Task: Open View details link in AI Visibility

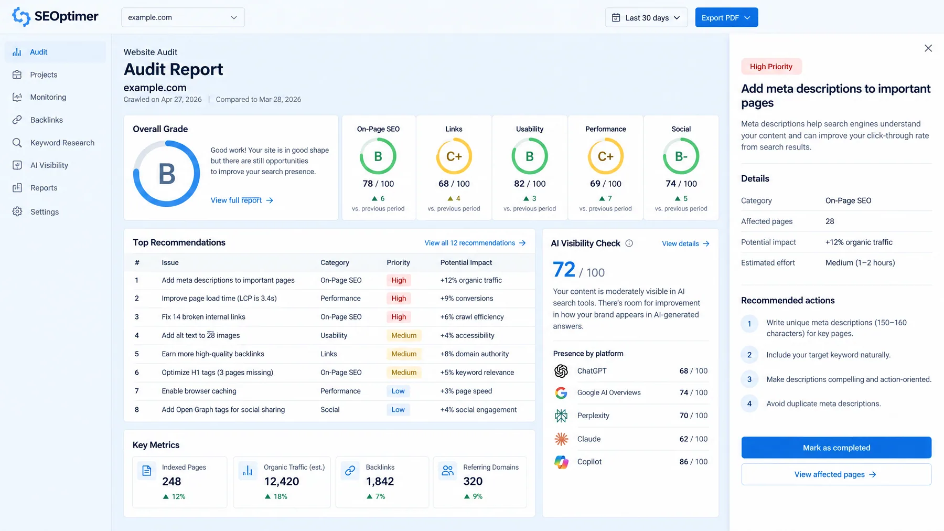Action: [685, 243]
